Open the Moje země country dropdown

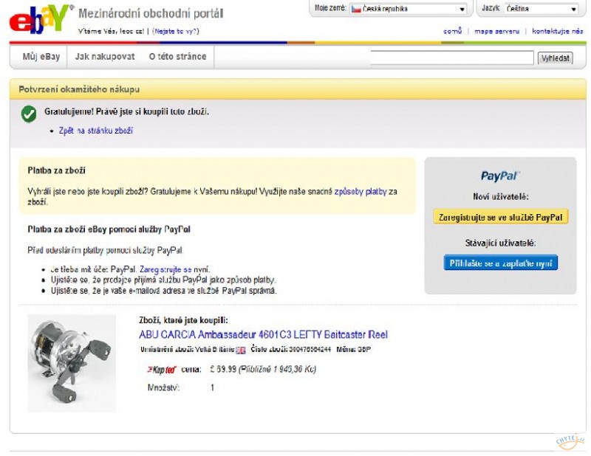coord(409,9)
